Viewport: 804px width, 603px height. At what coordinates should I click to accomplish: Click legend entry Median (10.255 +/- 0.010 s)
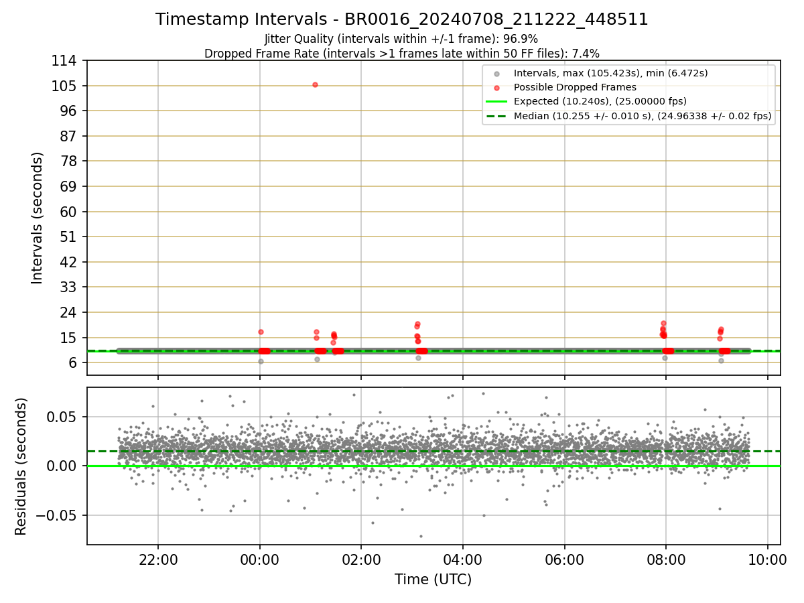643,116
